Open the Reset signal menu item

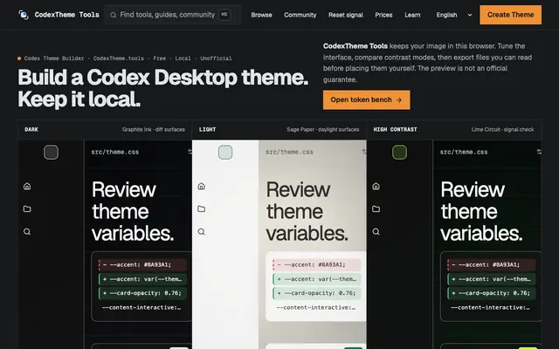346,15
